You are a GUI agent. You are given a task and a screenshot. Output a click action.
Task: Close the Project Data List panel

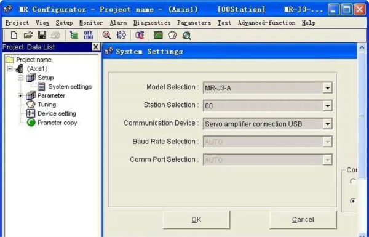click(x=96, y=47)
